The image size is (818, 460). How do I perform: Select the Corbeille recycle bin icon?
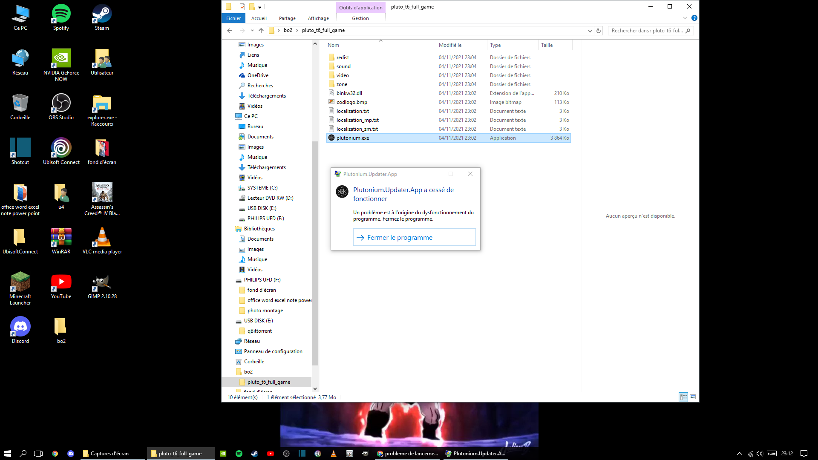click(x=20, y=107)
